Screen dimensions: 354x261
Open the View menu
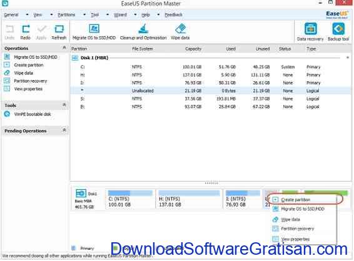click(38, 15)
